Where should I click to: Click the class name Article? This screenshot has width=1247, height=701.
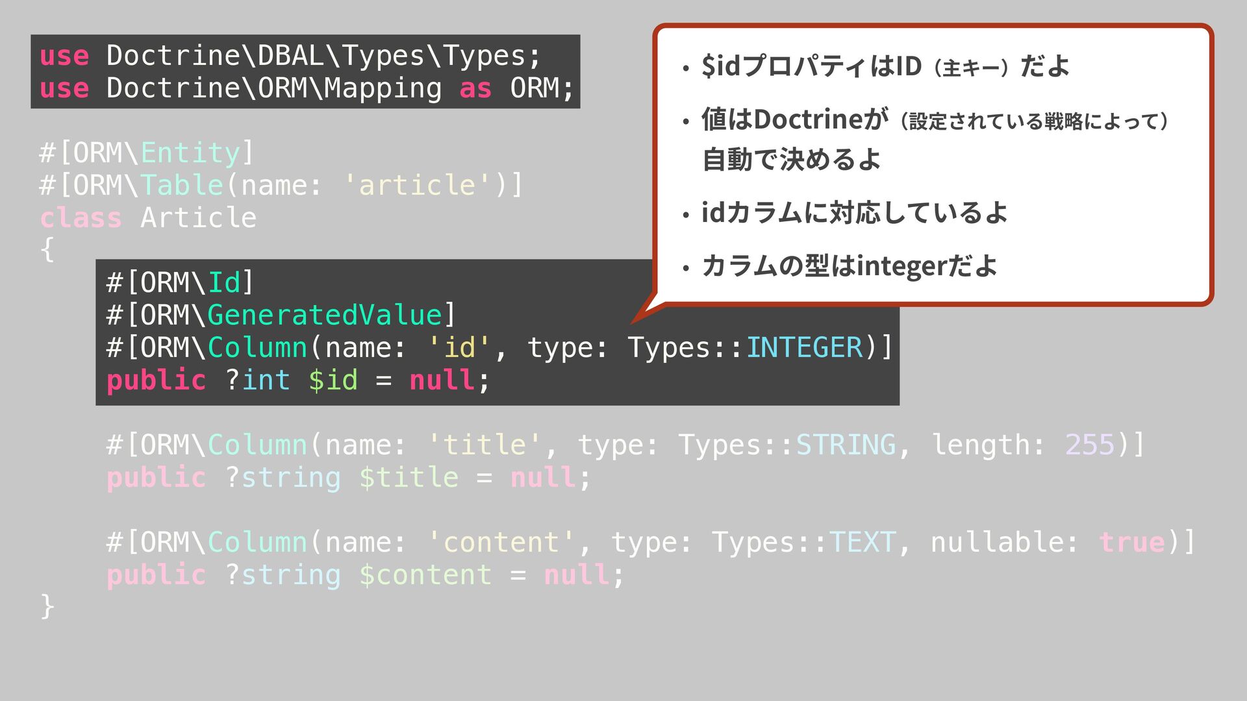point(198,218)
